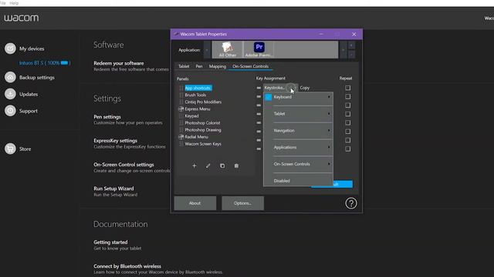494x277 pixels.
Task: Expand the On-Screen Controls submenu
Action: coord(298,164)
